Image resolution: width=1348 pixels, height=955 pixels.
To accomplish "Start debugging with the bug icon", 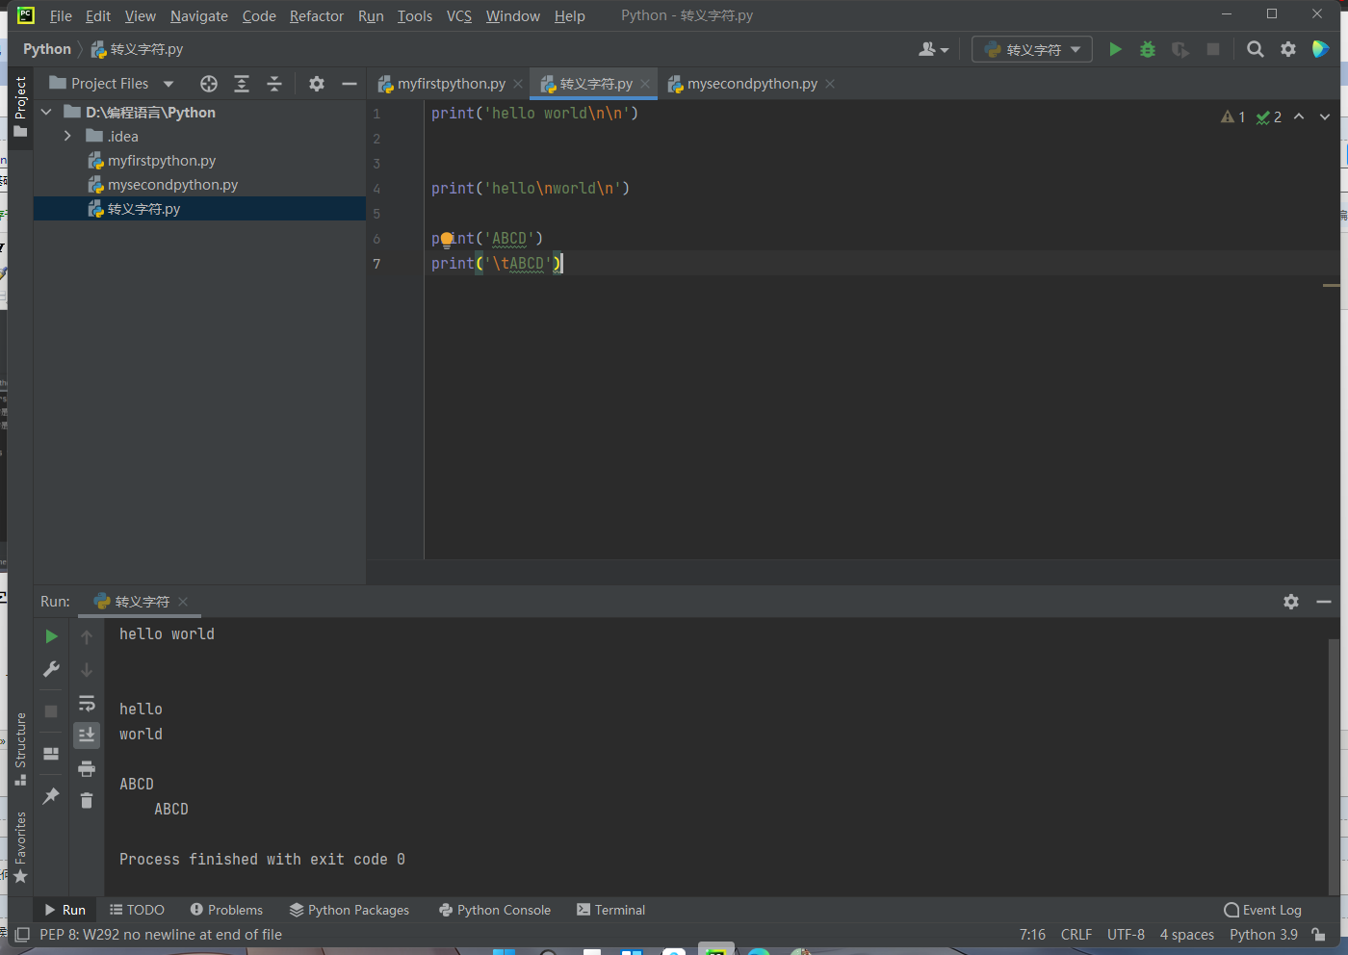I will 1147,49.
